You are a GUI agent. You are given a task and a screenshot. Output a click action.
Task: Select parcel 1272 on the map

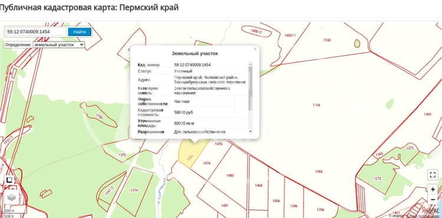378,179
